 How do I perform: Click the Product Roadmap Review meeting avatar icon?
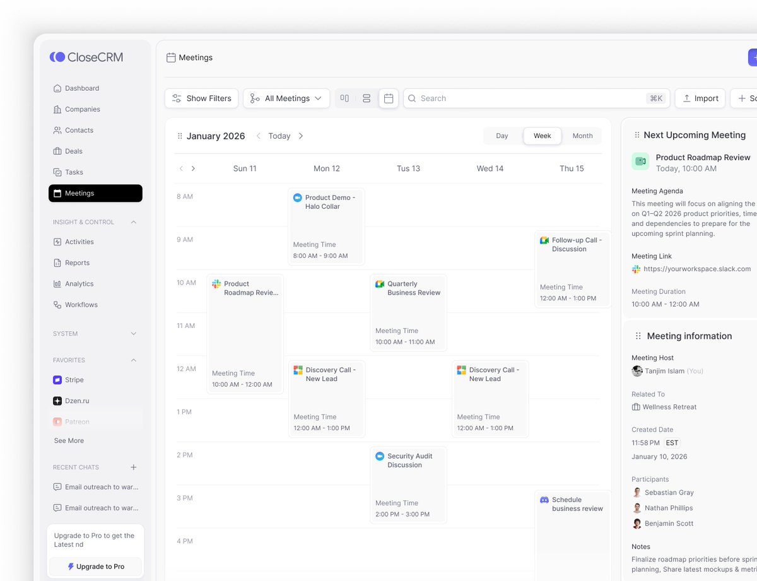[640, 161]
